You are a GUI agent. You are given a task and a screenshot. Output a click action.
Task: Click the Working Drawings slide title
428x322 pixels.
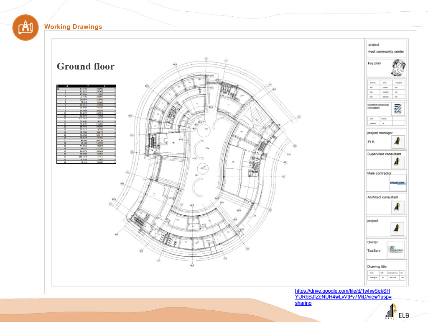tap(73, 27)
